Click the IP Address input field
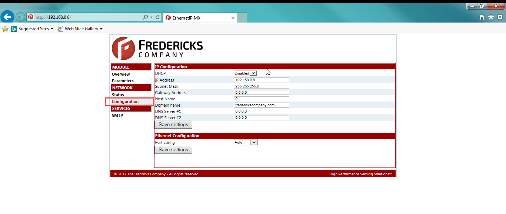The width and height of the screenshot is (506, 214). [262, 80]
